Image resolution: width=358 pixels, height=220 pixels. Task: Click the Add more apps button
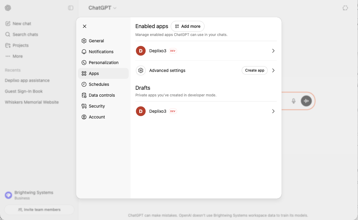pos(187,26)
